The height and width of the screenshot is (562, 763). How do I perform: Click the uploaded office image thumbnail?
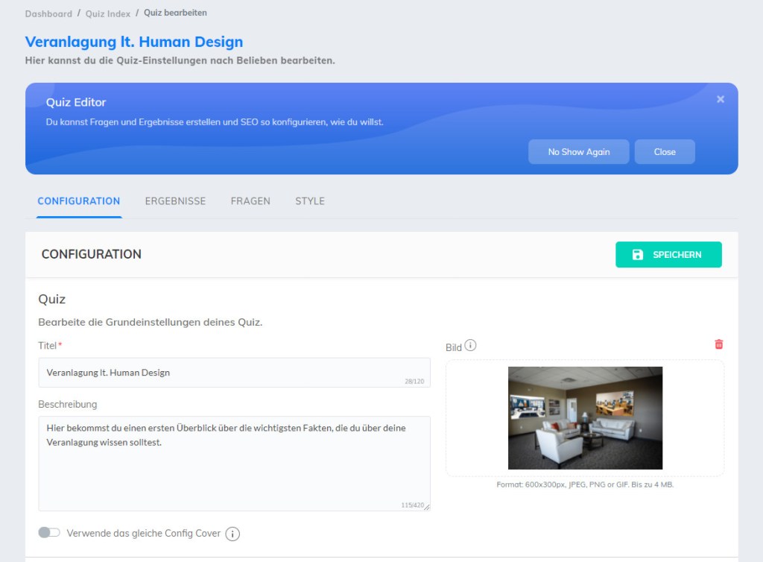[585, 418]
